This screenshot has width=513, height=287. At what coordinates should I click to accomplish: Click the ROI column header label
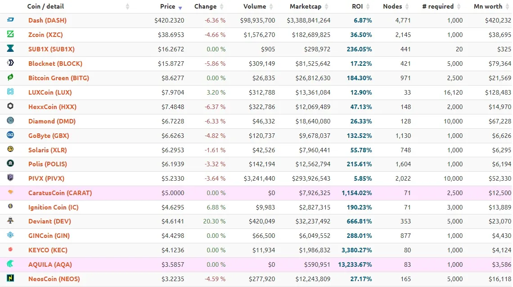pyautogui.click(x=357, y=7)
